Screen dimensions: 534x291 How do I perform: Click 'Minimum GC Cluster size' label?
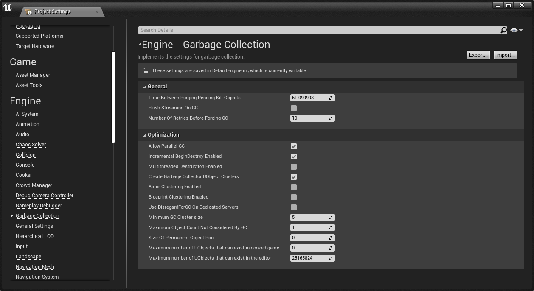(176, 218)
